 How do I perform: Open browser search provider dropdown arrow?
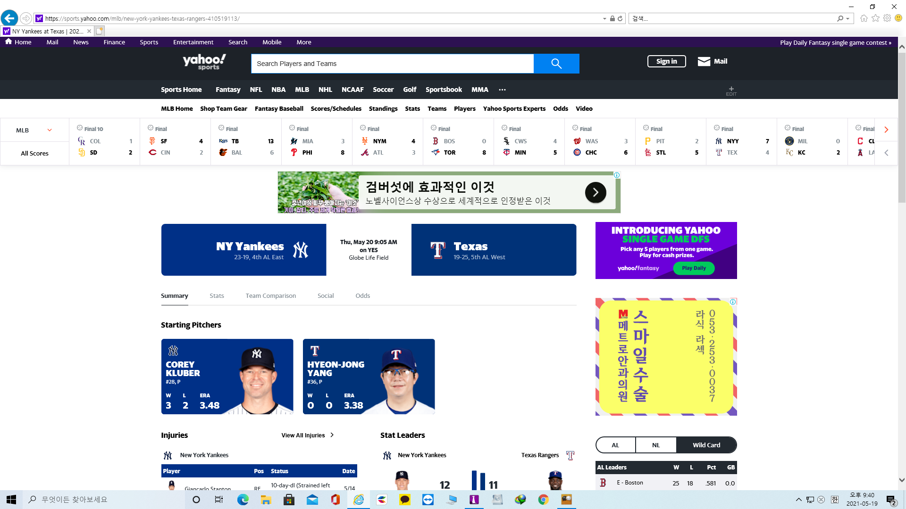coord(848,18)
